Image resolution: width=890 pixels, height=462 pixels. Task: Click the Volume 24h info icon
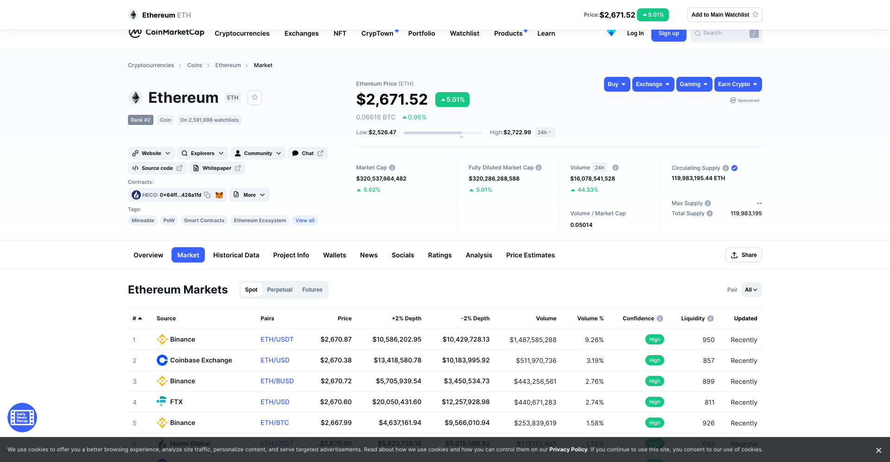[616, 168]
